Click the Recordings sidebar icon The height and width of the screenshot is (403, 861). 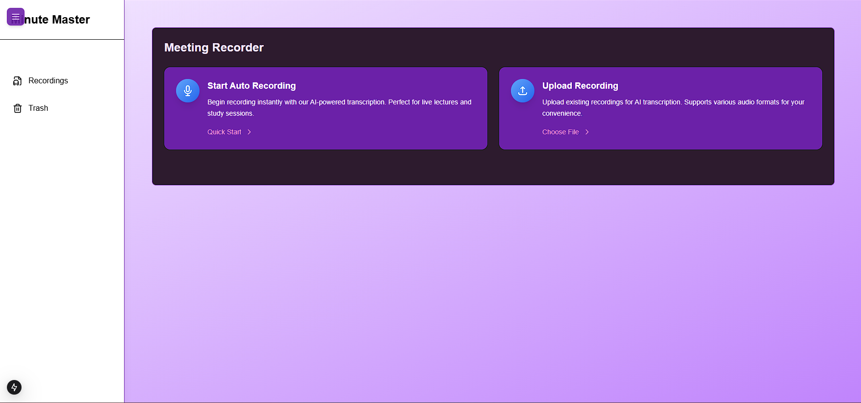(18, 81)
